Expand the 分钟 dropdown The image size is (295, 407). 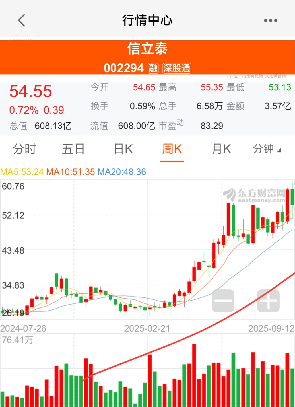click(267, 149)
